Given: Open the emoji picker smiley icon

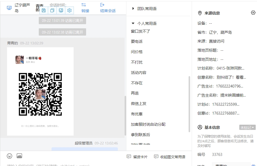Looking at the screenshot, I should click(10, 156).
